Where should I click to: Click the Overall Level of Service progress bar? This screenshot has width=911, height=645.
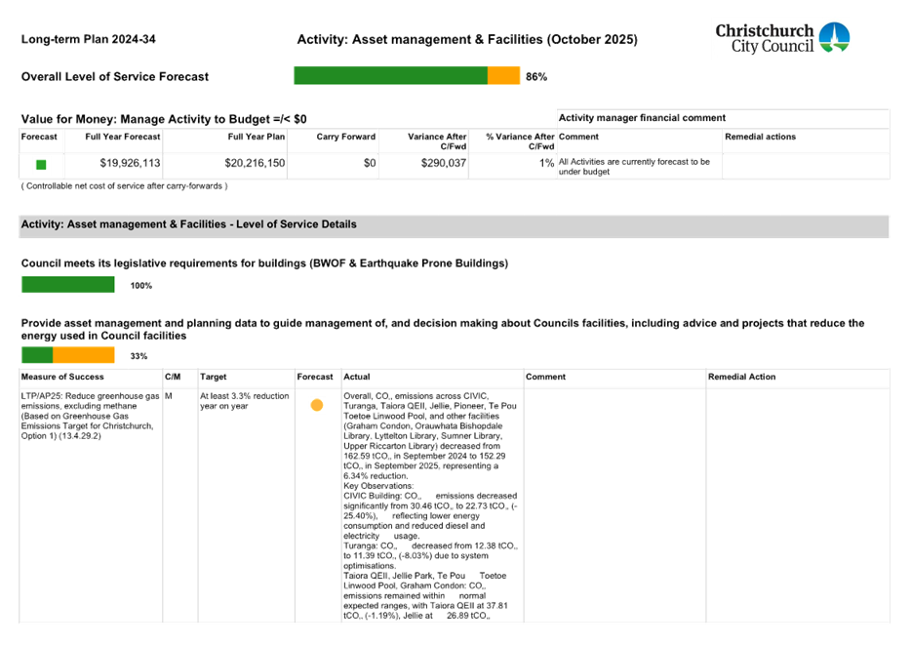(x=407, y=75)
